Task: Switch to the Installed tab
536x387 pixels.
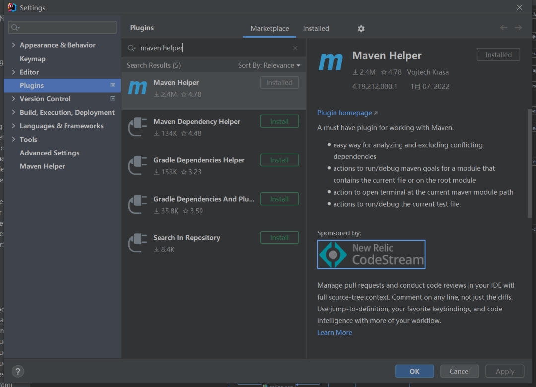Action: click(x=316, y=28)
